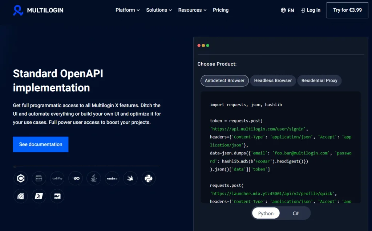
Task: Switch the code sample to C#
Action: 295,213
